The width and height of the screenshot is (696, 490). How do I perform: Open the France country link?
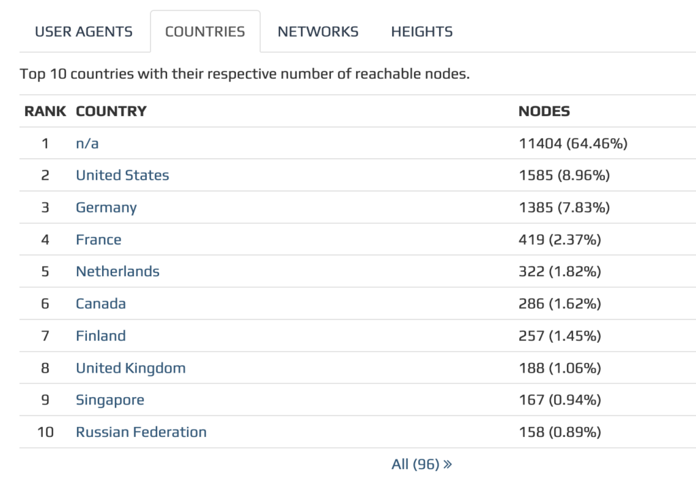pyautogui.click(x=99, y=239)
